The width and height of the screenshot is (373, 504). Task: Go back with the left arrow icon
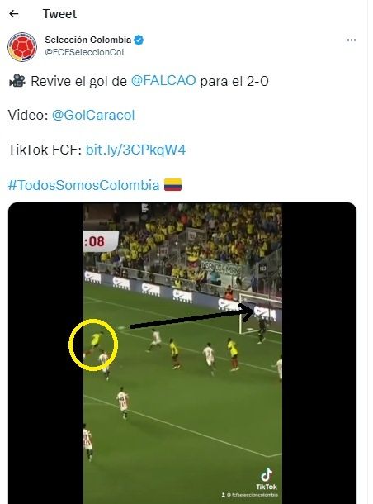tap(14, 14)
